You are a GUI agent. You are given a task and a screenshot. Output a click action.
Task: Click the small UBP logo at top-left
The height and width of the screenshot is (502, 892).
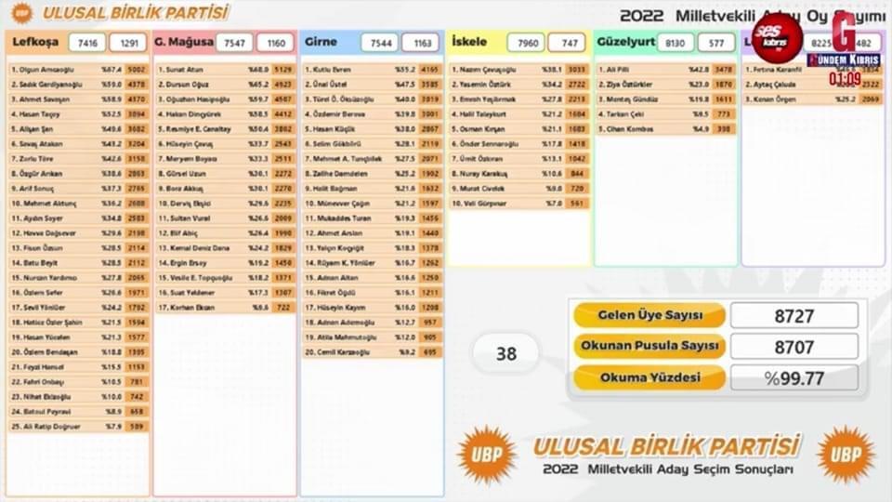pyautogui.click(x=20, y=13)
